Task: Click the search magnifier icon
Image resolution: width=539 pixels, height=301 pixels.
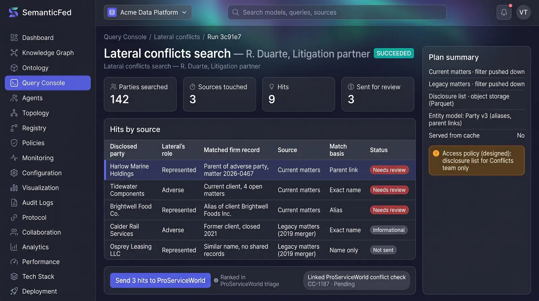Action: point(236,12)
